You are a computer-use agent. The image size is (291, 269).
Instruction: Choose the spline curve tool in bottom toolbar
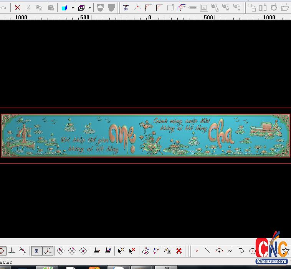230,251
